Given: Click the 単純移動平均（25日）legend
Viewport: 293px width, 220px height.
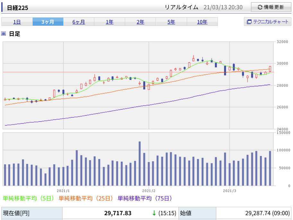Looking at the screenshot, I should coord(86,198).
